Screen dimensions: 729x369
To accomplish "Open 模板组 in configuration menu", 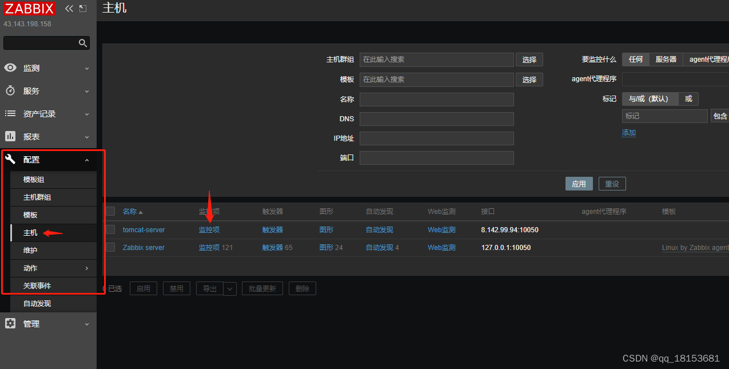I will pyautogui.click(x=34, y=180).
